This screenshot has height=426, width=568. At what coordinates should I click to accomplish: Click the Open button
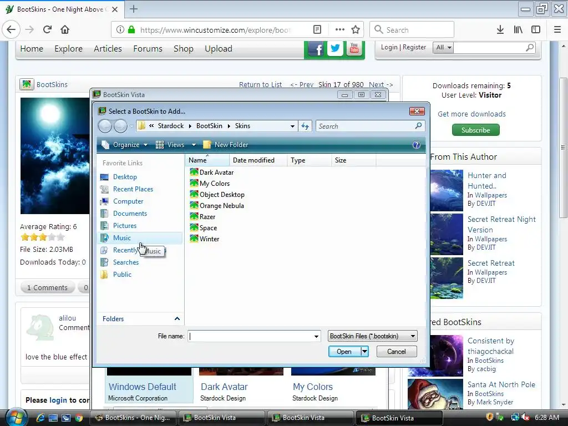[x=344, y=351]
